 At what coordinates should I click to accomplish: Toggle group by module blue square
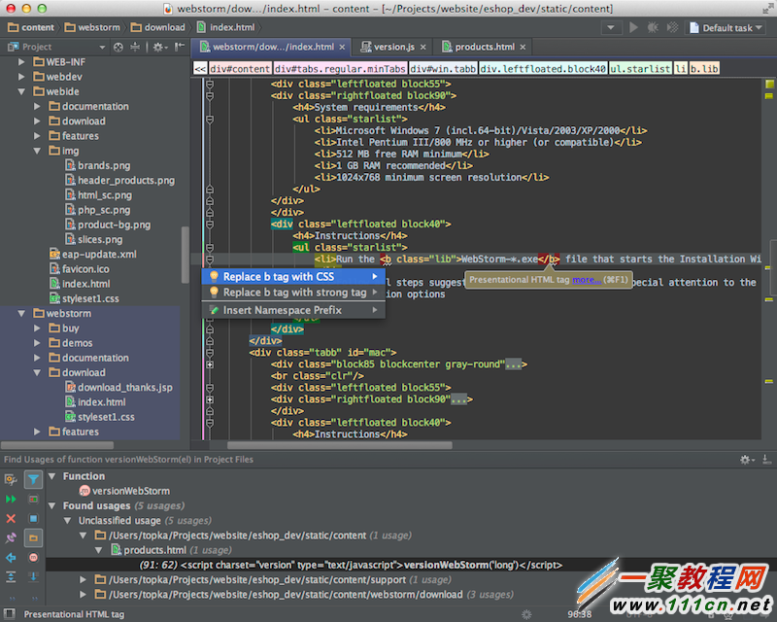click(x=33, y=518)
